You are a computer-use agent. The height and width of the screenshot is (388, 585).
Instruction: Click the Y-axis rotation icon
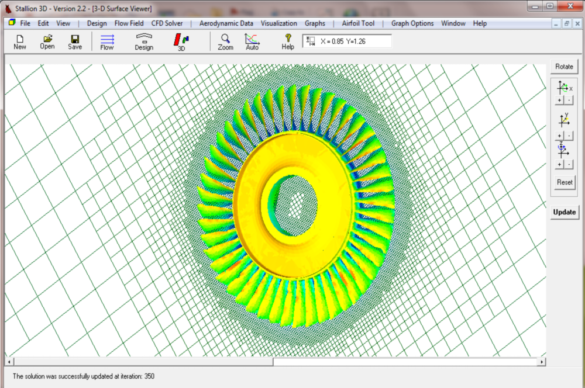[x=564, y=120]
